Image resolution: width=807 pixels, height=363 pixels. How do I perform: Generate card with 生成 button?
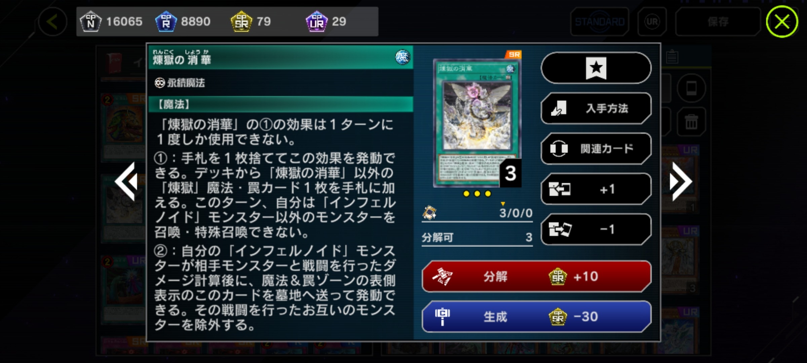pos(537,317)
